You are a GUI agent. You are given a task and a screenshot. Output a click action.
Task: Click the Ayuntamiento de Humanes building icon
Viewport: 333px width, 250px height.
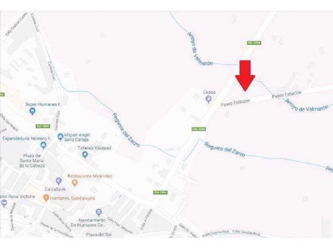(x=98, y=212)
